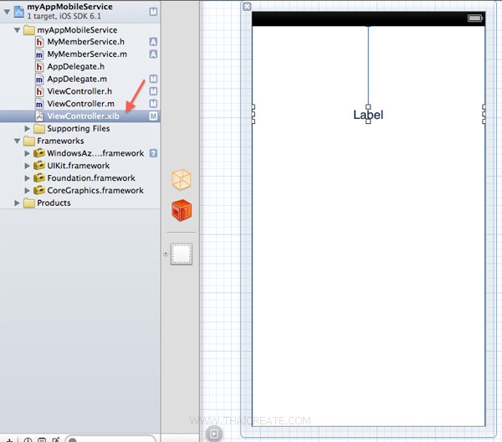Select the Products row text
502x442 pixels.
coord(54,203)
